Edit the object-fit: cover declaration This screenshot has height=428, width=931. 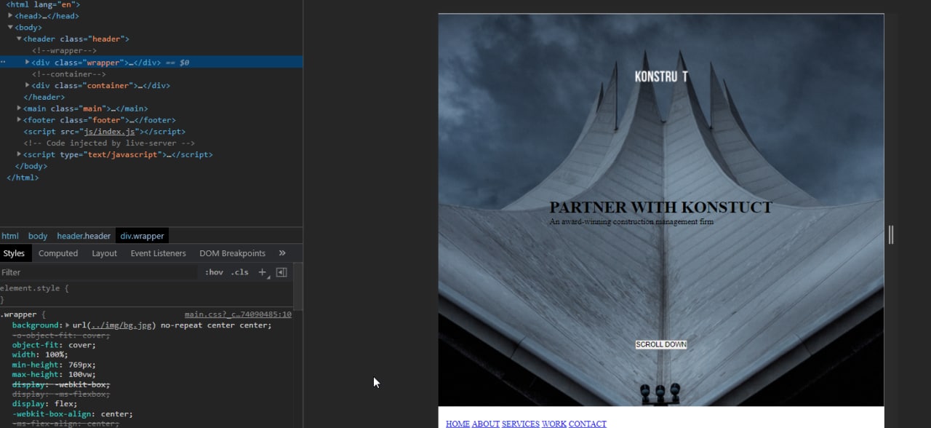[54, 345]
